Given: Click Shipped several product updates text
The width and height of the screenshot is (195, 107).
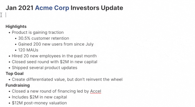Looking at the screenshot, I should pos(45,68).
